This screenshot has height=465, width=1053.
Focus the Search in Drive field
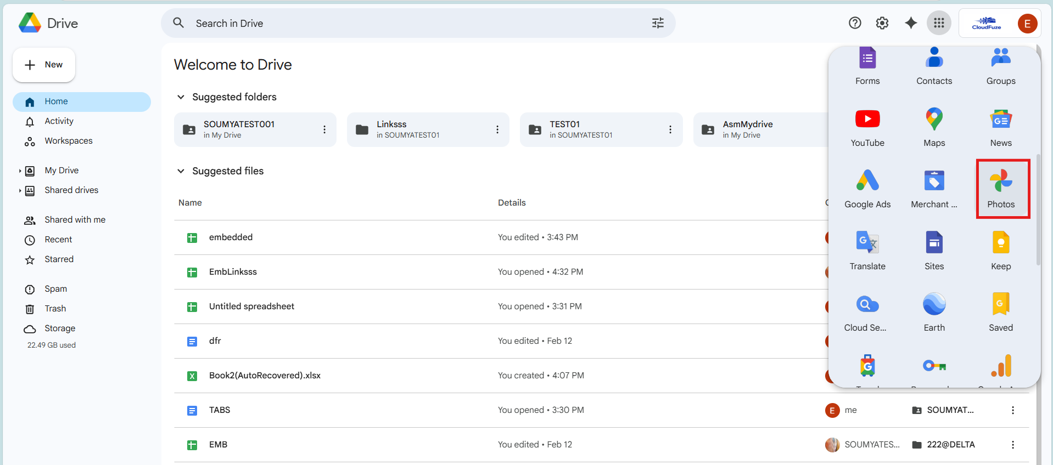coord(417,23)
